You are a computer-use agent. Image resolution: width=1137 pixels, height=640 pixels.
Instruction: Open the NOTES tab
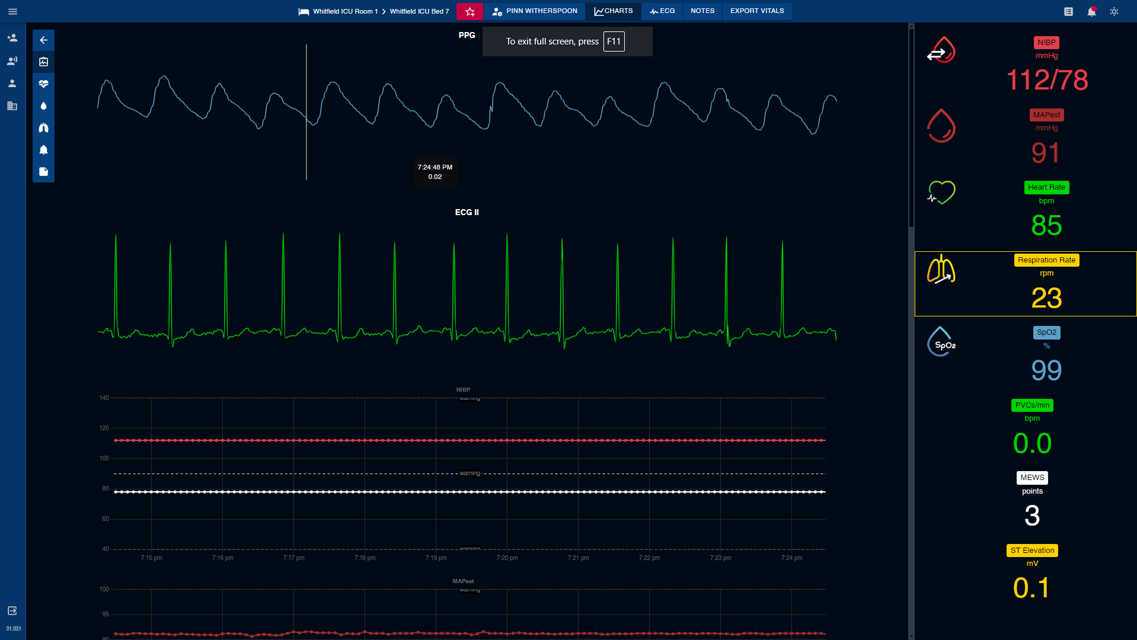[702, 11]
